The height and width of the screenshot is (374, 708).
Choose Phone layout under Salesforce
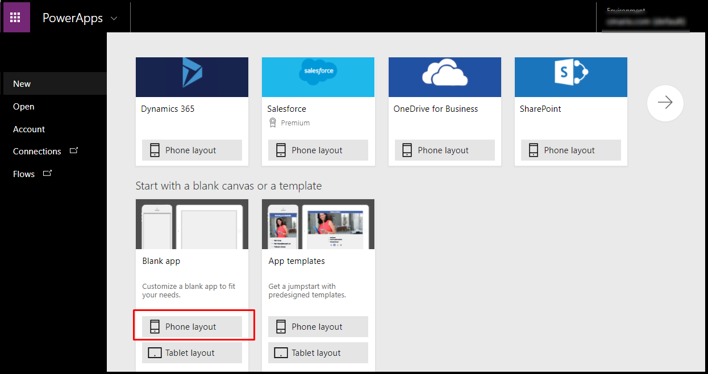coord(318,150)
